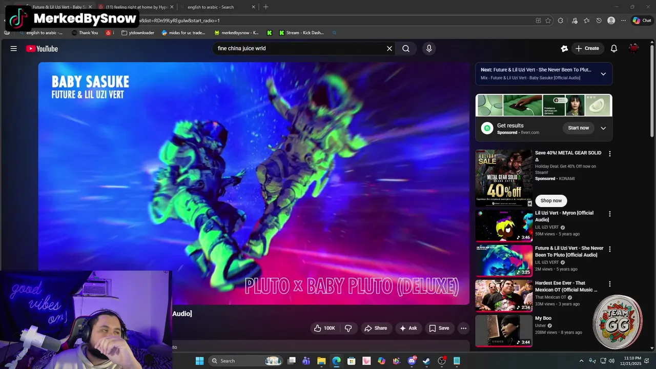Open the YouTube guide hamburger menu

coord(14,49)
